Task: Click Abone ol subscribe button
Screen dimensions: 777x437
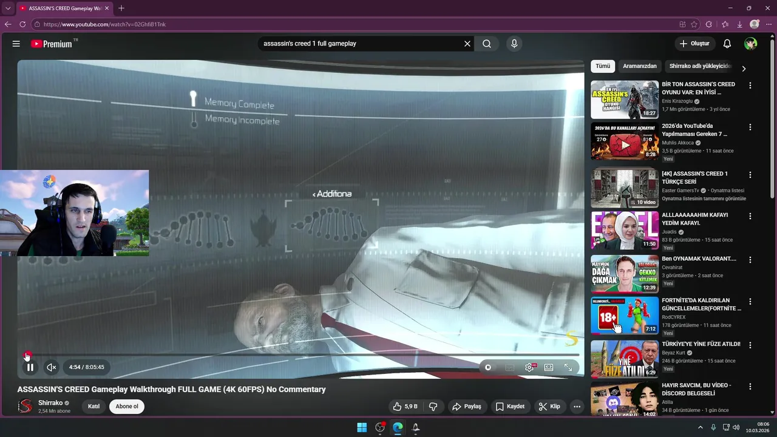Action: [x=127, y=407]
